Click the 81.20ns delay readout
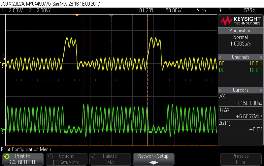The width and height of the screenshot is (264, 166). click(x=146, y=11)
